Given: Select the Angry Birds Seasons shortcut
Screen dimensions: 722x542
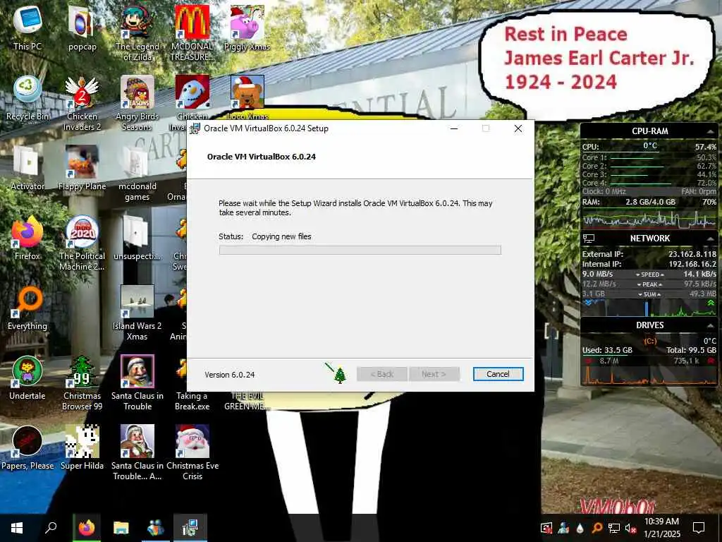Looking at the screenshot, I should (137, 103).
